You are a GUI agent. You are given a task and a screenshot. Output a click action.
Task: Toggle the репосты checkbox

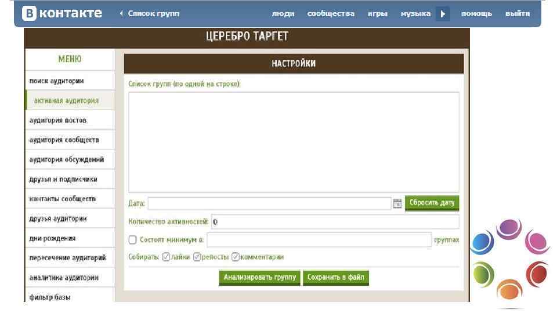coord(197,257)
